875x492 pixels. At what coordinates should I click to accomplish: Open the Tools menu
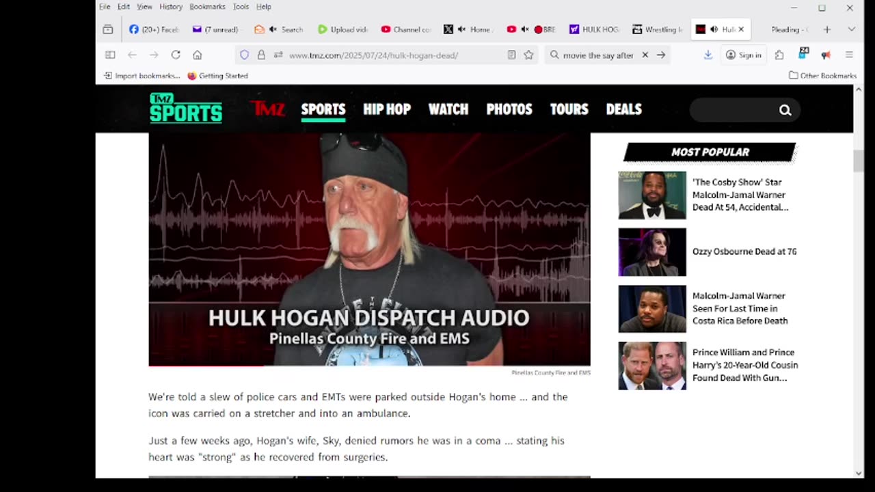pos(241,7)
